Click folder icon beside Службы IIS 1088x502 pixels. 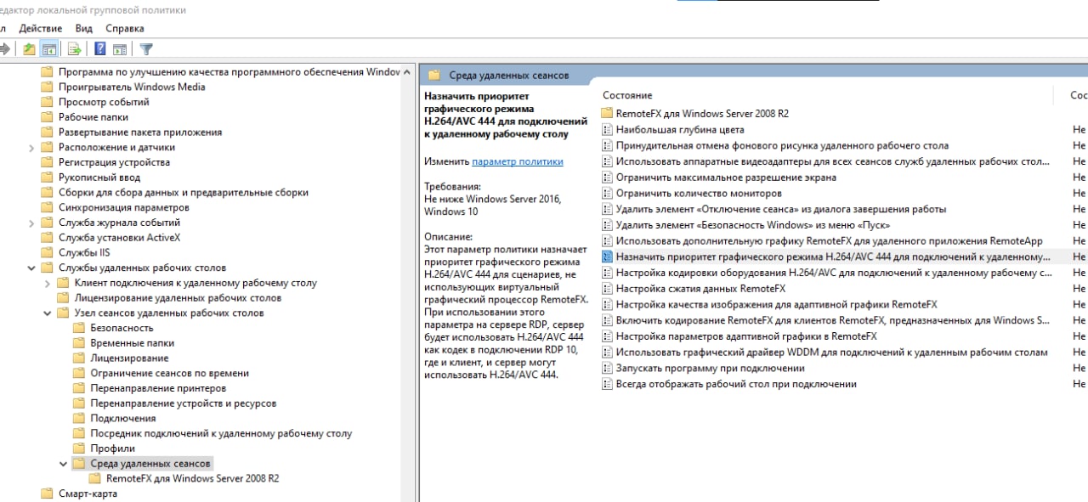coord(48,252)
